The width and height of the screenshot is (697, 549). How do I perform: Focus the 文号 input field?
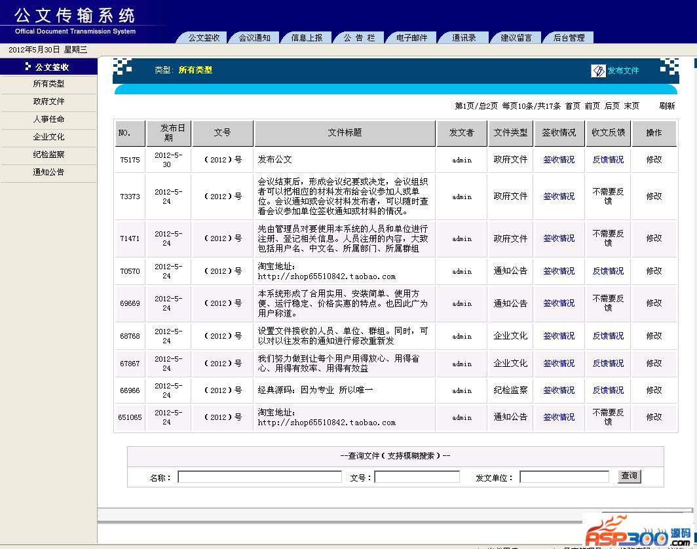coord(417,477)
